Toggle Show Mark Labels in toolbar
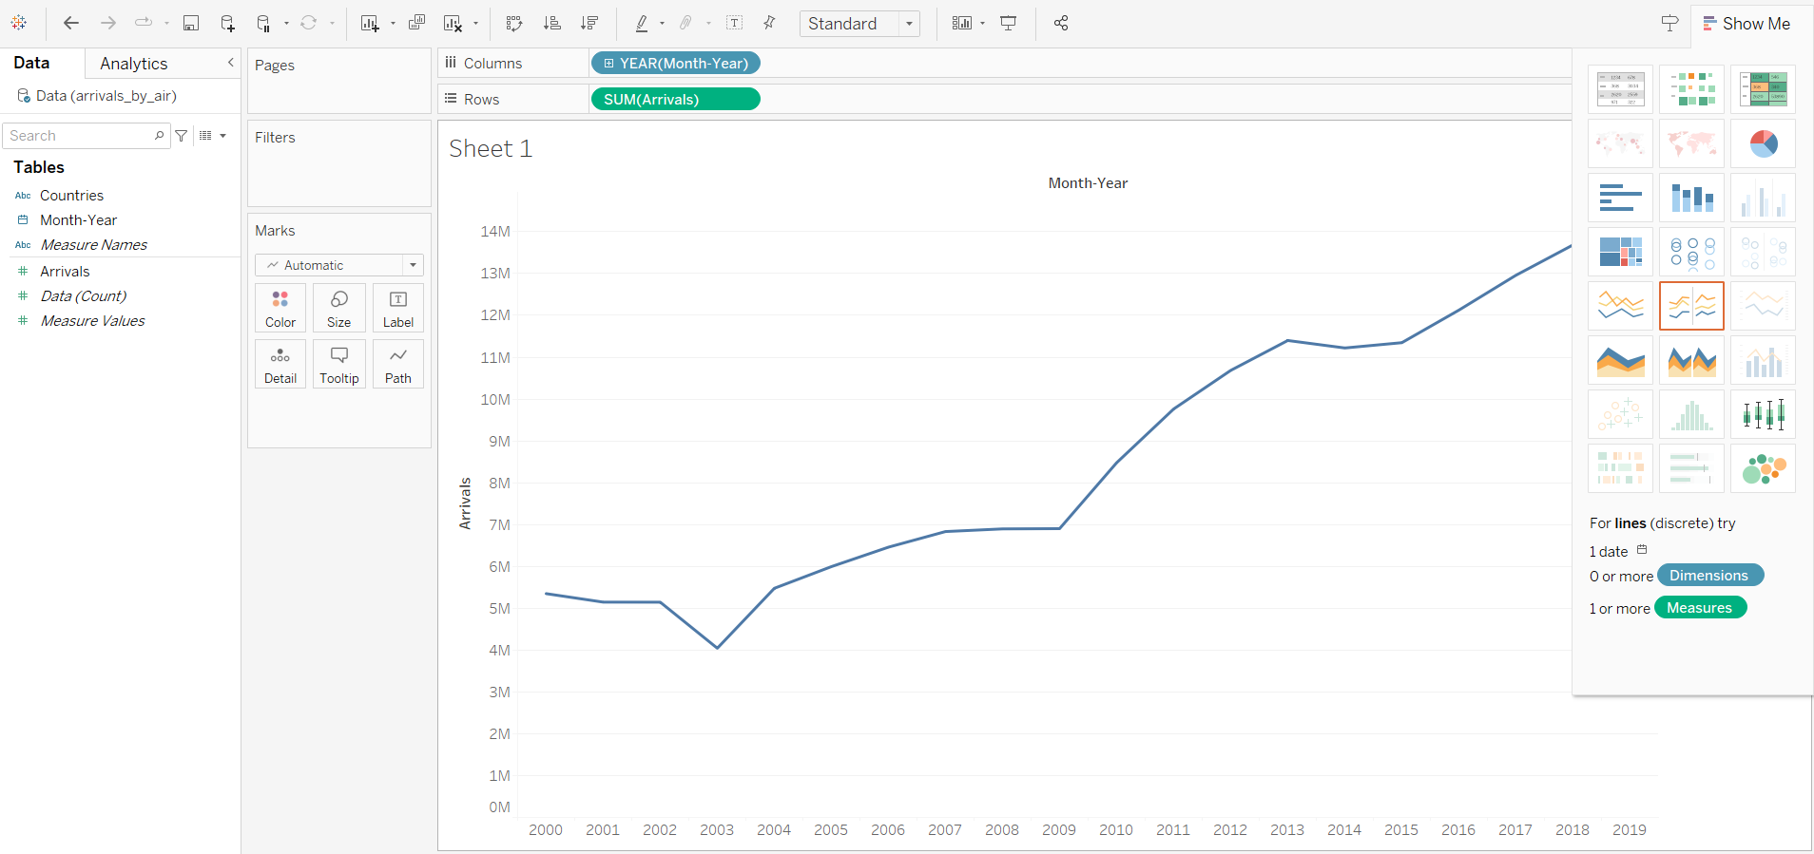This screenshot has height=854, width=1814. 734,23
